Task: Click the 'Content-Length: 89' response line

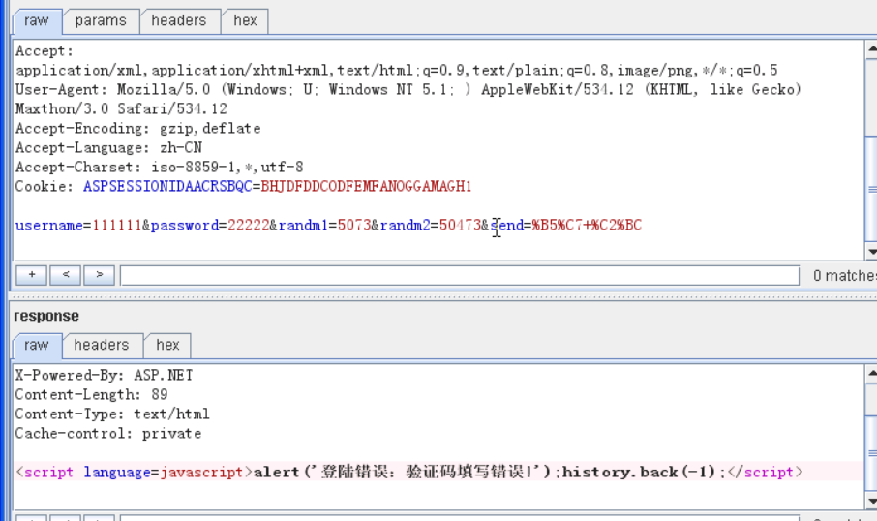Action: tap(92, 394)
